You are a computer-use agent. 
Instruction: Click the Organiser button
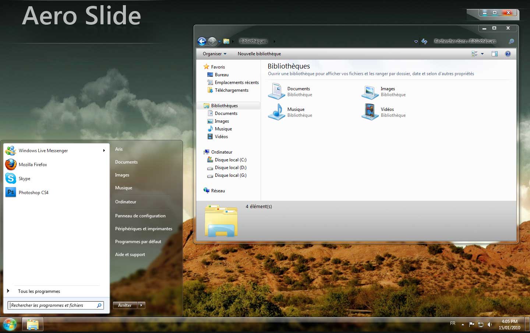click(213, 54)
